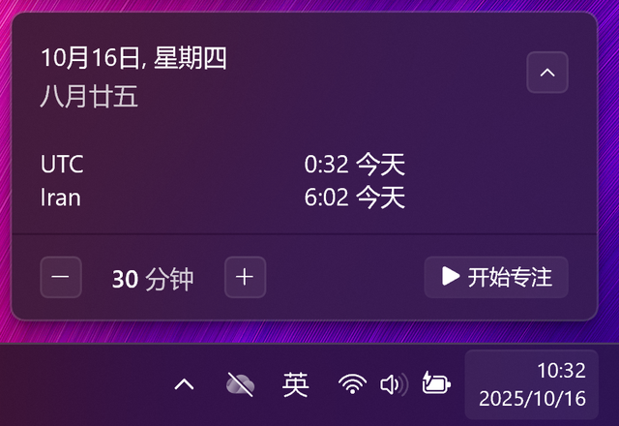Screen dimensions: 619x426
Task: Toggle the 英 input method indicator
Action: coord(295,384)
